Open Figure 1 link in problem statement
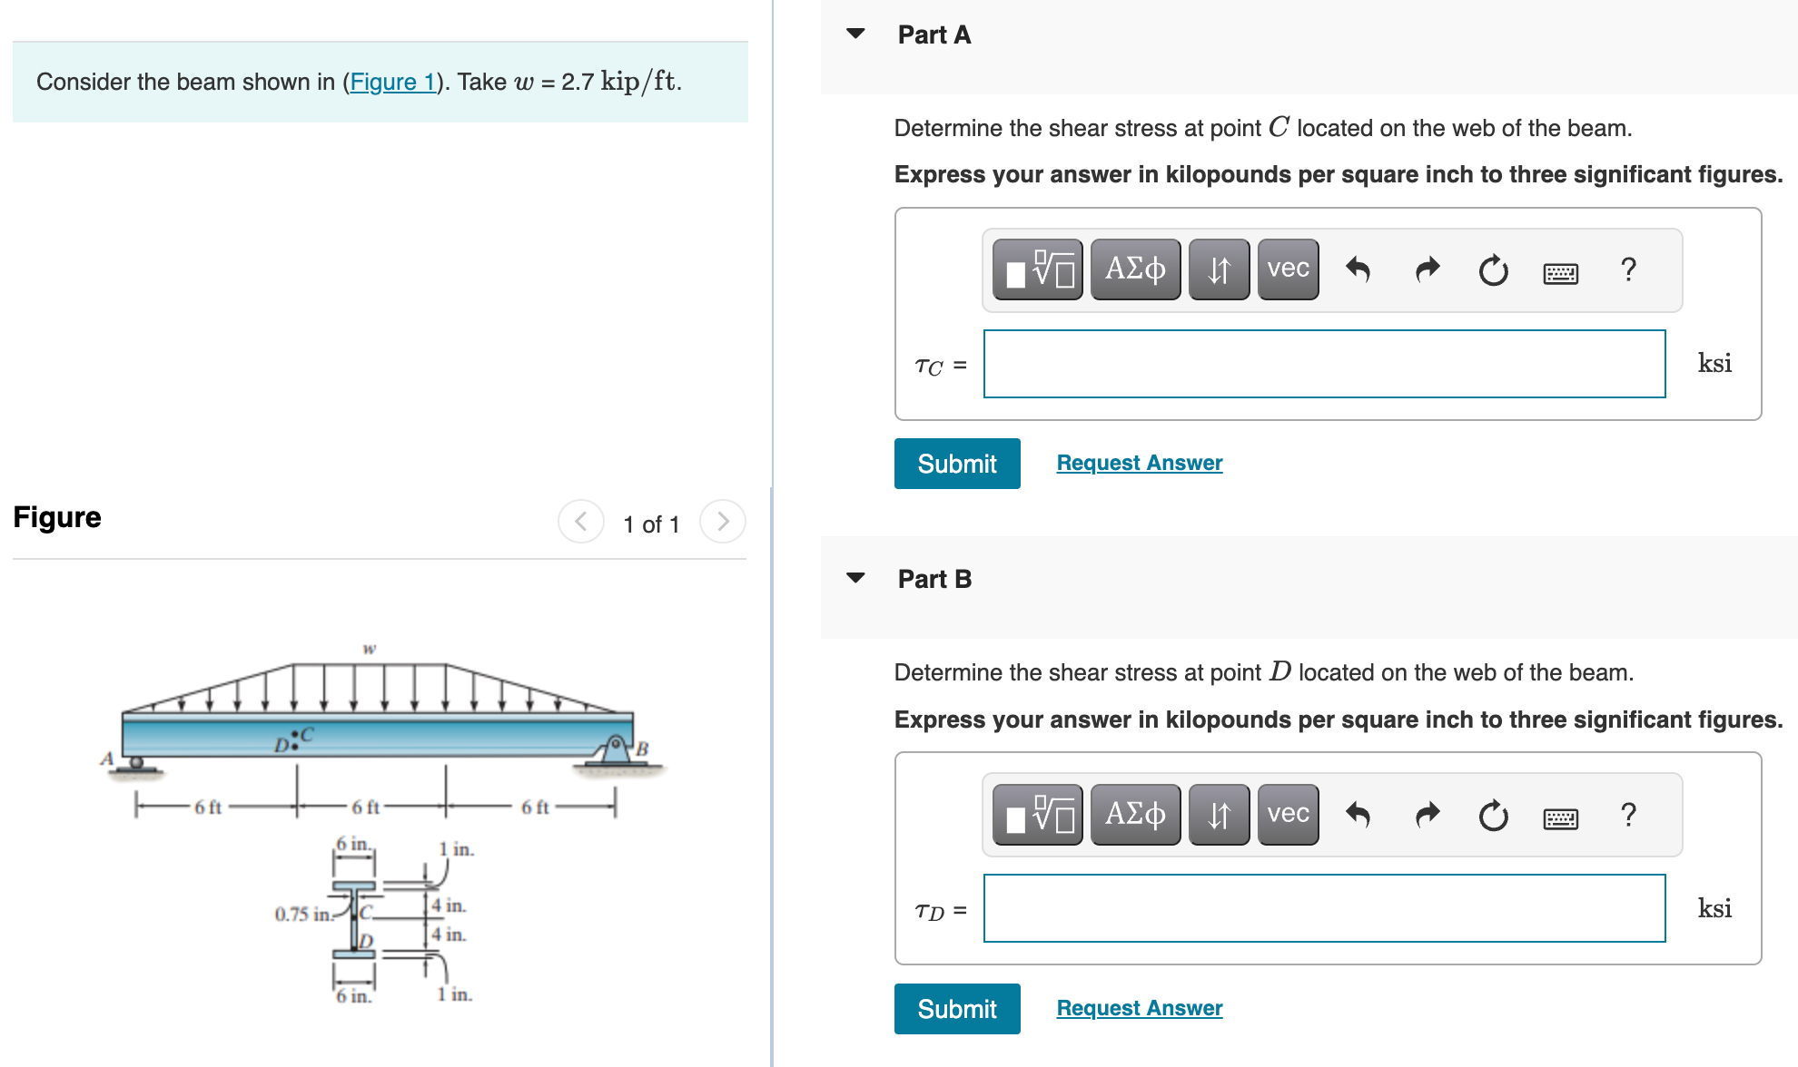Screen dimensions: 1798x1067 click(392, 82)
